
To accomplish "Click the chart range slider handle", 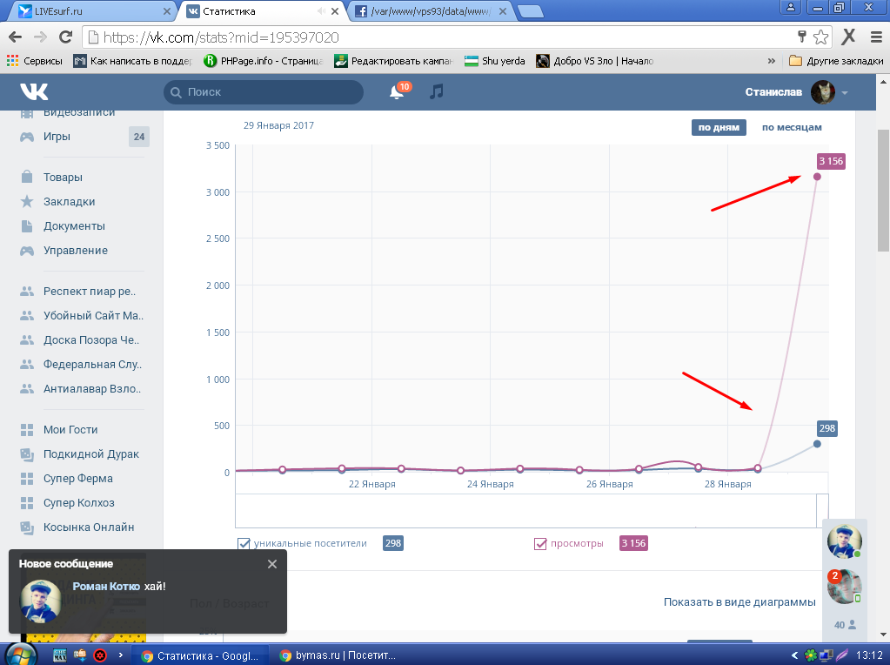I will click(822, 509).
